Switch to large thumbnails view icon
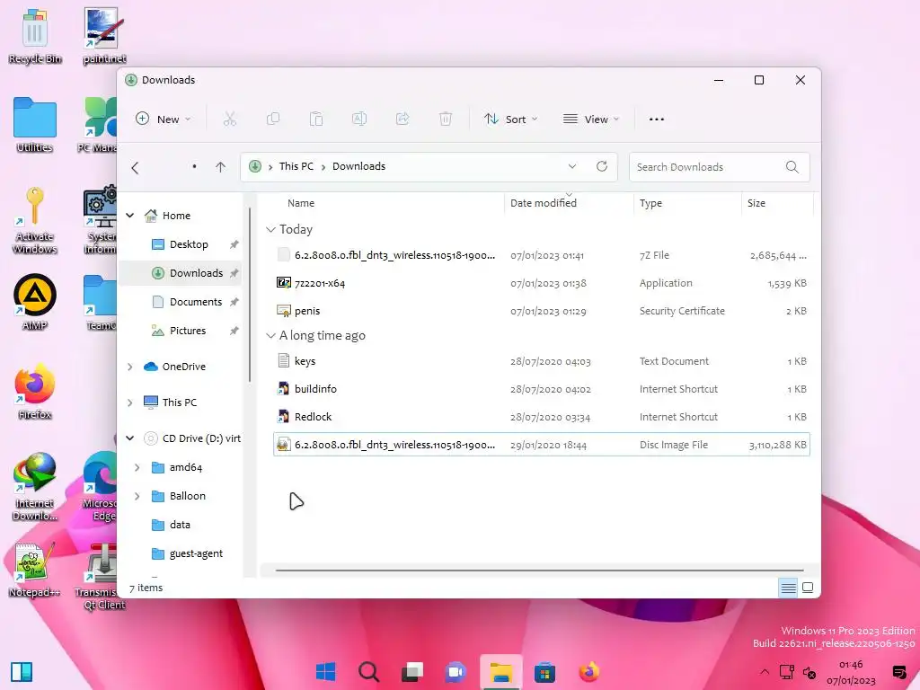Viewport: 920px width, 690px height. (808, 588)
